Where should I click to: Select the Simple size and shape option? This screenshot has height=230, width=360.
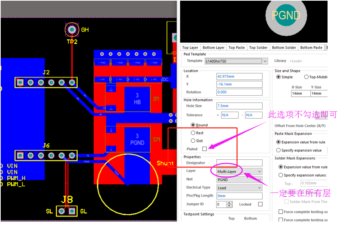pos(279,77)
